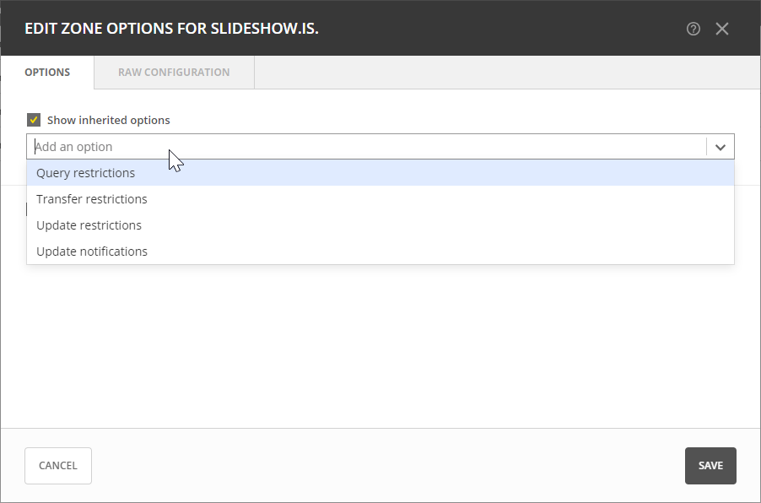Viewport: 761px width, 503px height.
Task: Open the help icon in the header
Action: coord(694,29)
